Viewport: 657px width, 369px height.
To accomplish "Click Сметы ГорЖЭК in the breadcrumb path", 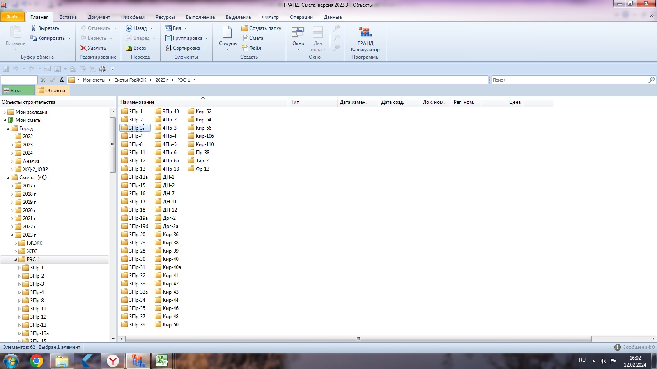I will [x=130, y=80].
